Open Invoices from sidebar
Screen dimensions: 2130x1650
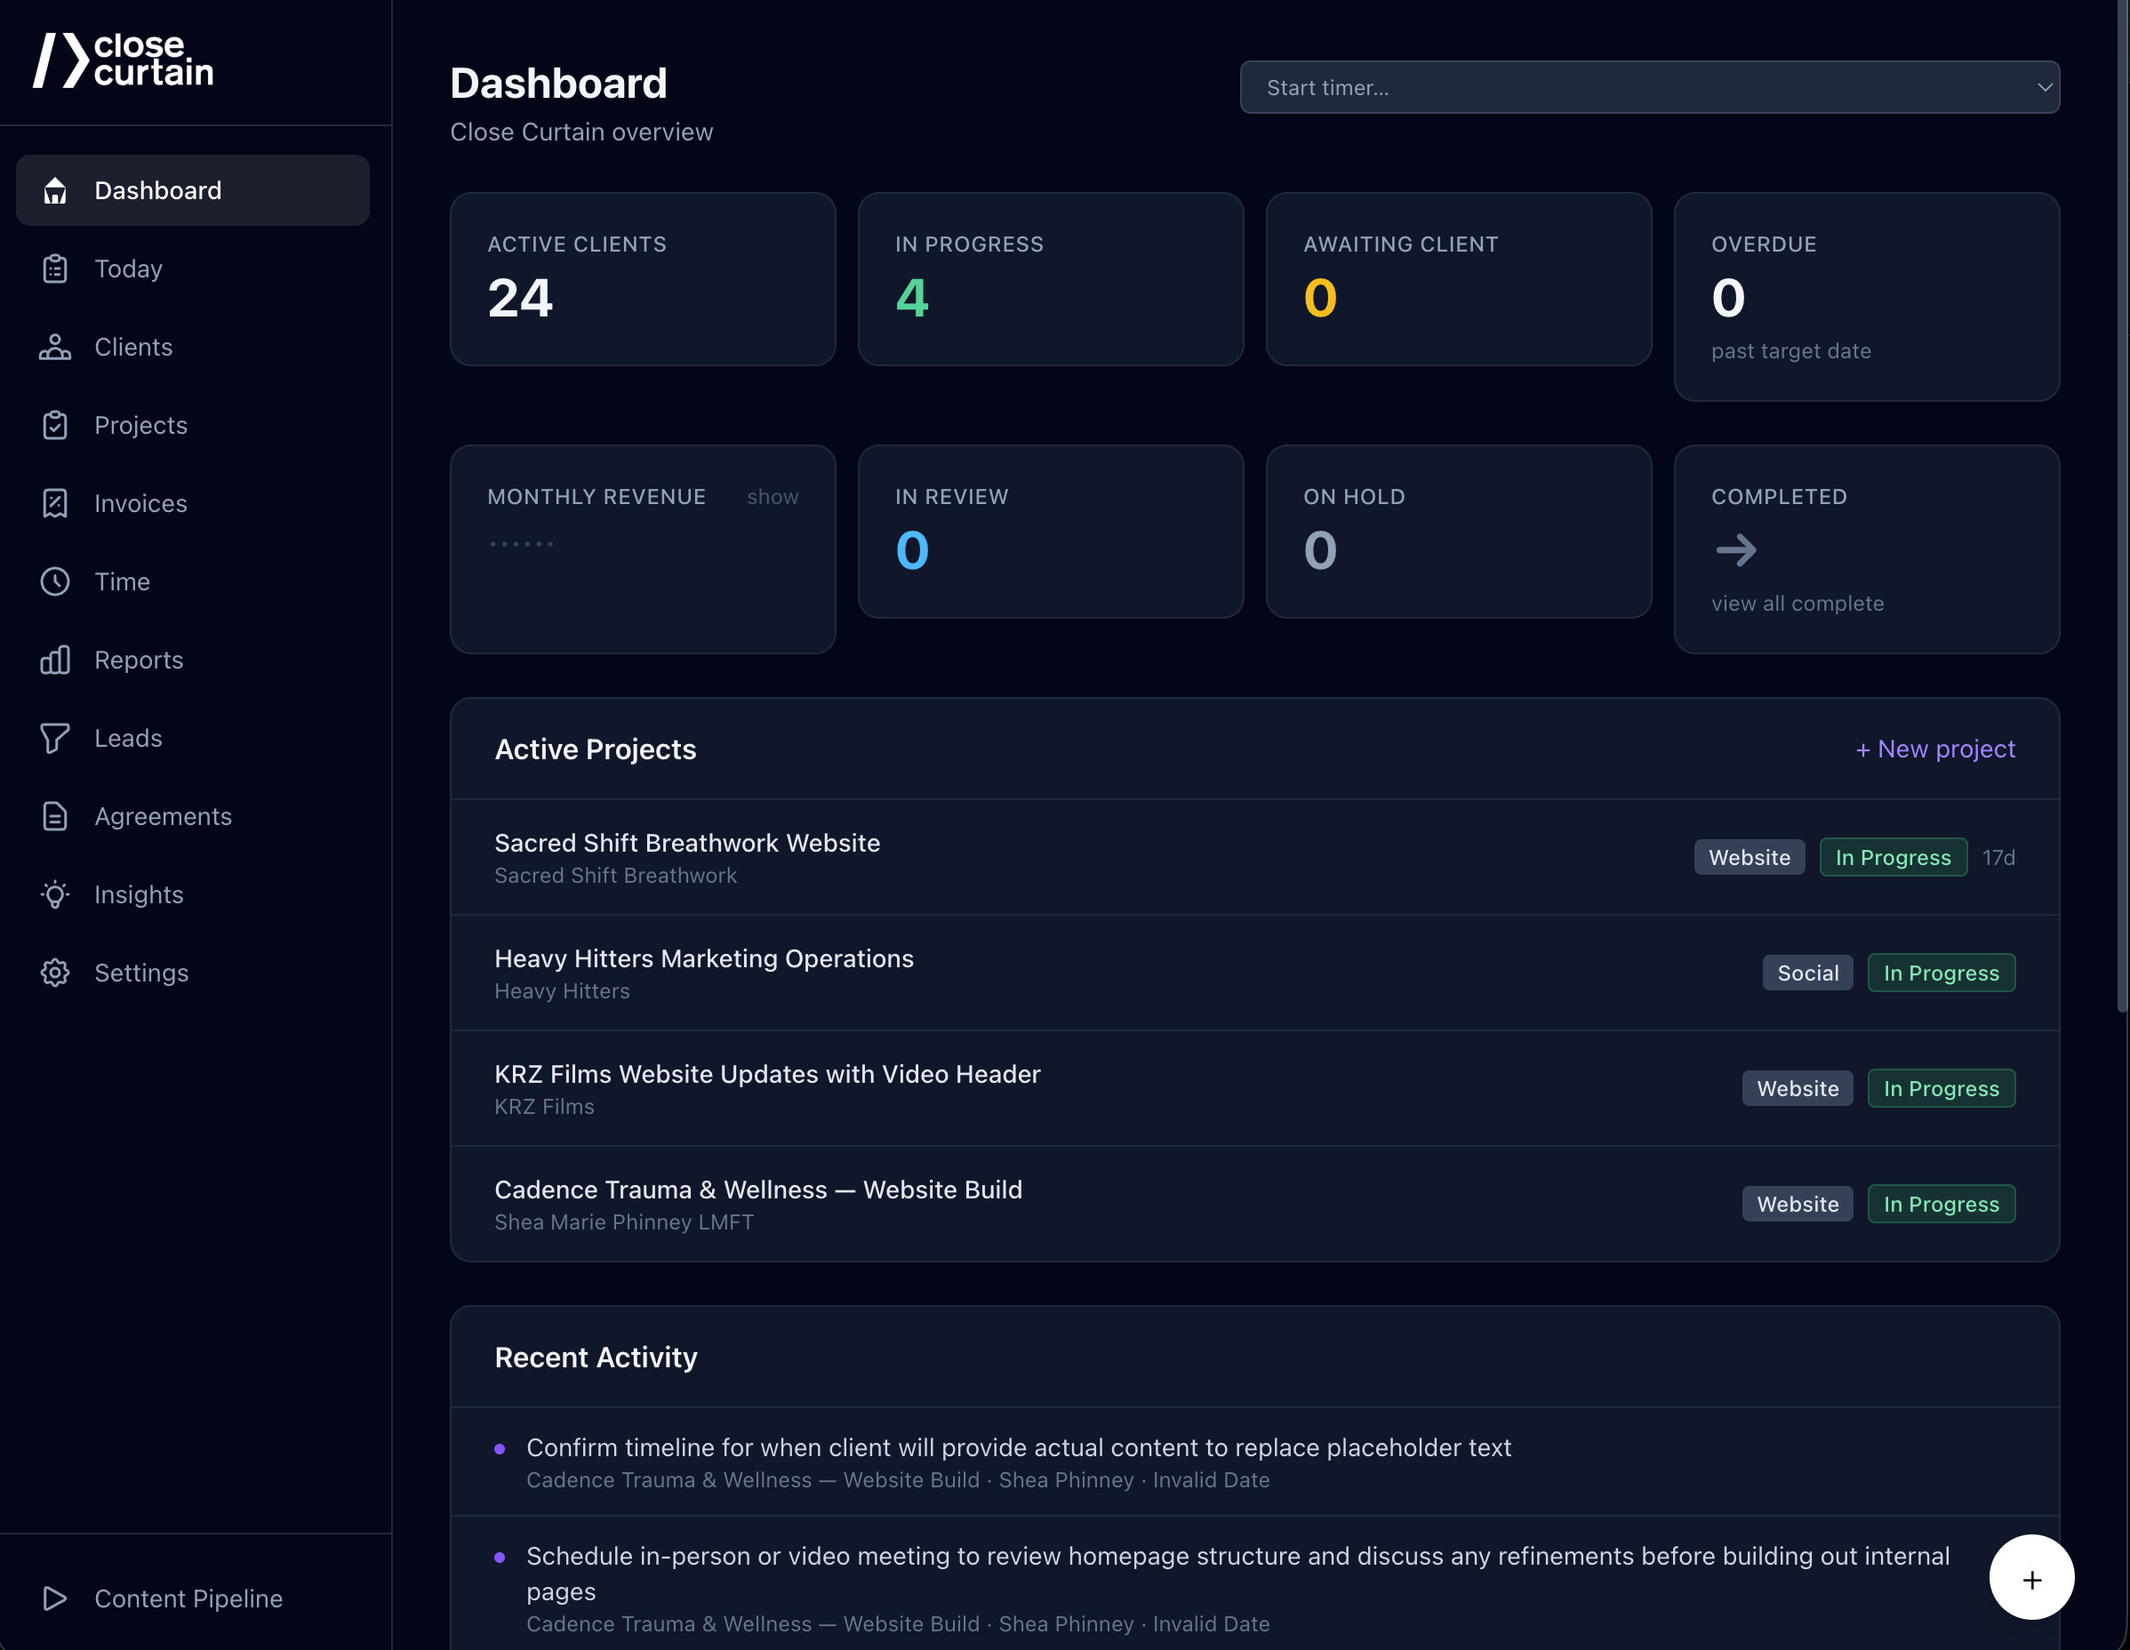(141, 503)
